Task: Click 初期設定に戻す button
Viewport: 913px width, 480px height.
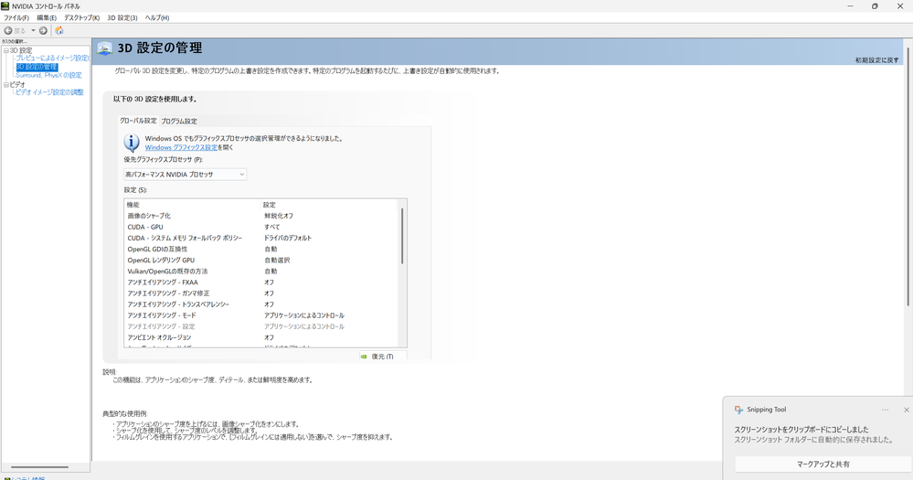Action: [x=876, y=60]
